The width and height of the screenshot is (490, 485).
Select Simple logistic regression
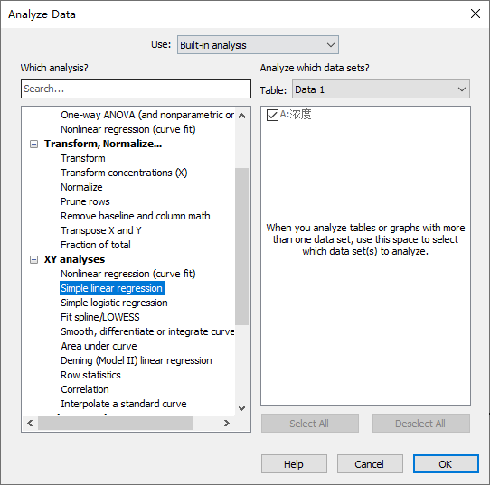click(114, 303)
